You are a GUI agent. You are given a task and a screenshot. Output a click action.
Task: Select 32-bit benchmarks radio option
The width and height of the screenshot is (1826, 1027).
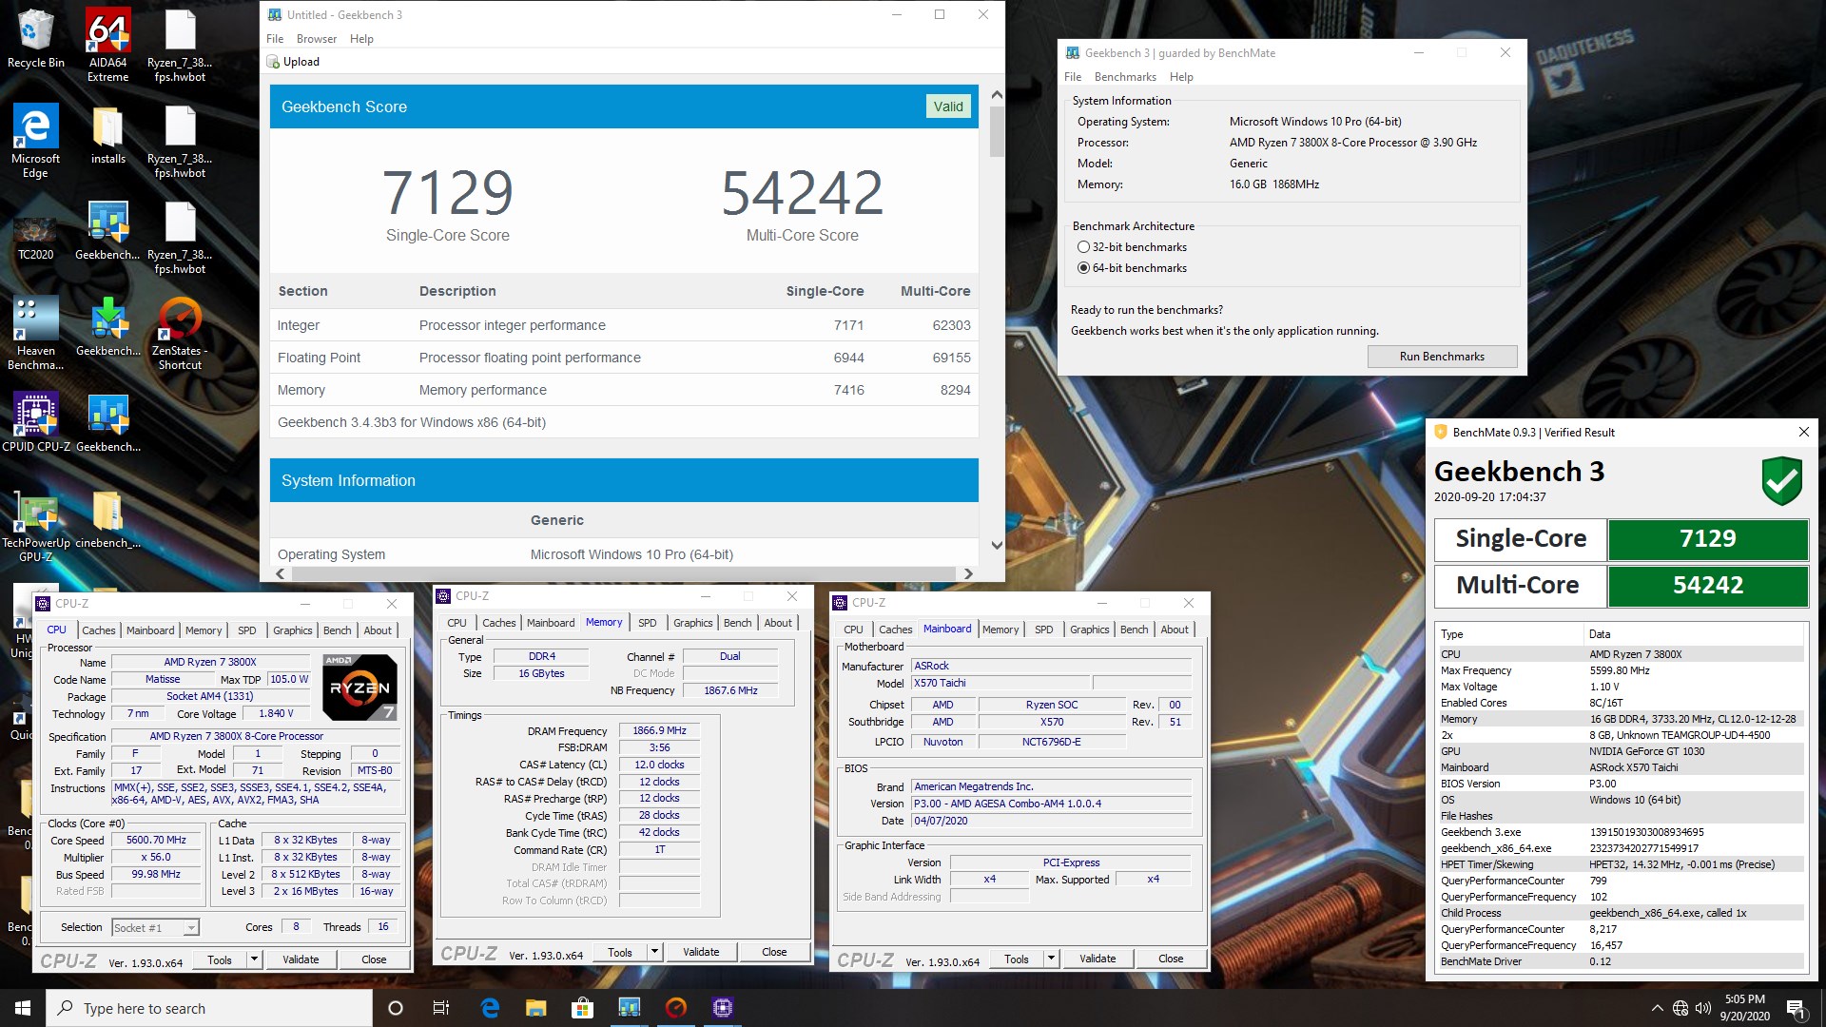pos(1083,247)
